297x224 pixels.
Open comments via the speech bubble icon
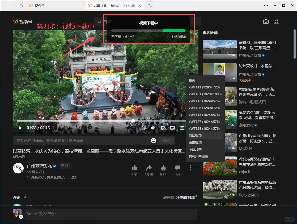[177, 168]
